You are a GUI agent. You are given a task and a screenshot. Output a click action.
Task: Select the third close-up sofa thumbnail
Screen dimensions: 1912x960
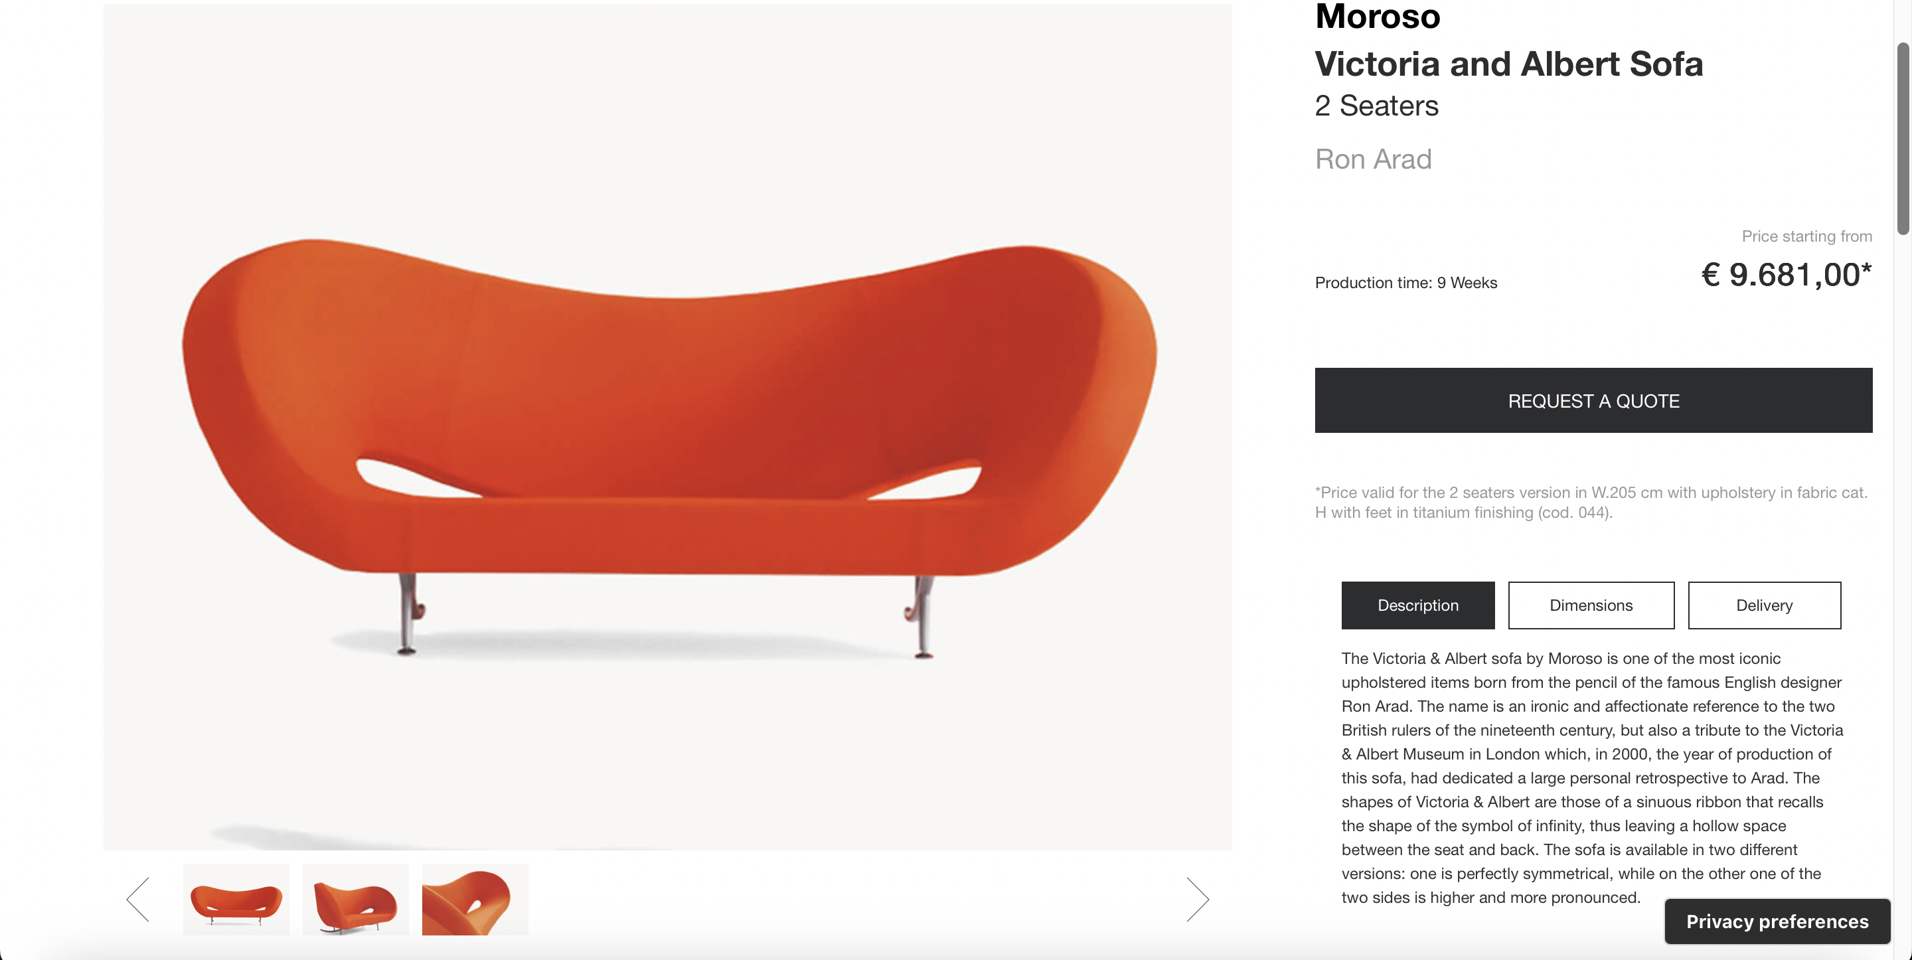coord(475,899)
